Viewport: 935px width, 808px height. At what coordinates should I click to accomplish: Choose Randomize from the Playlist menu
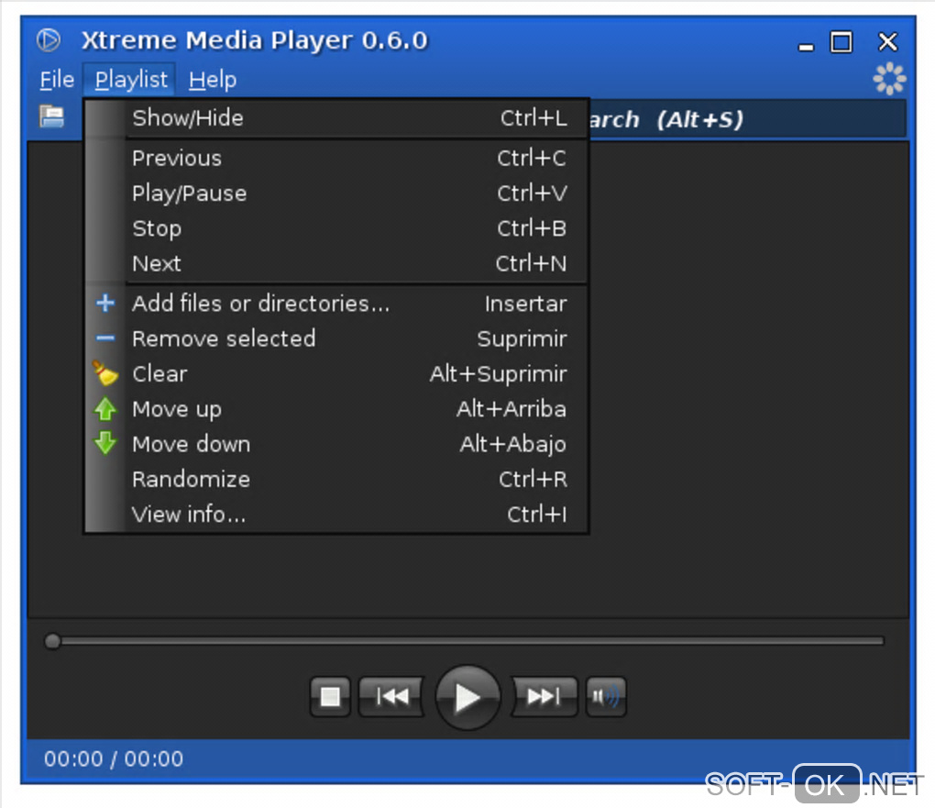pos(336,479)
